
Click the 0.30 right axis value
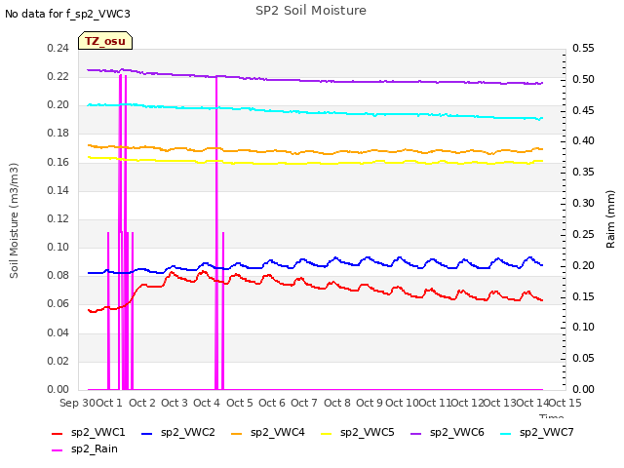coord(583,204)
